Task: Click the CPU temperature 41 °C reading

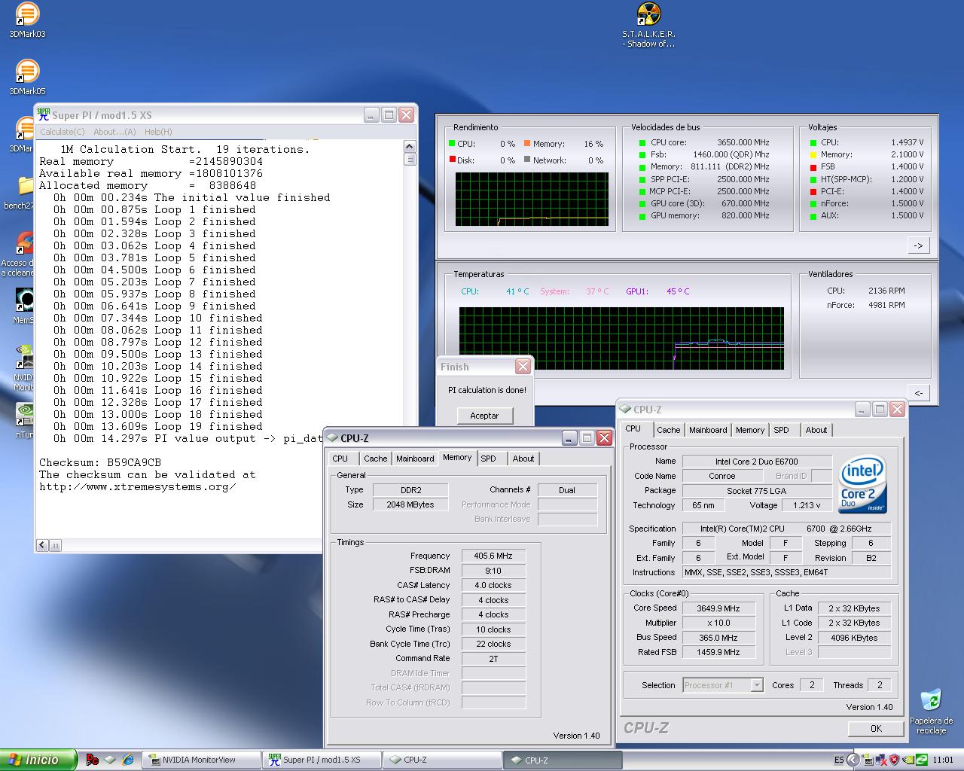Action: point(517,291)
